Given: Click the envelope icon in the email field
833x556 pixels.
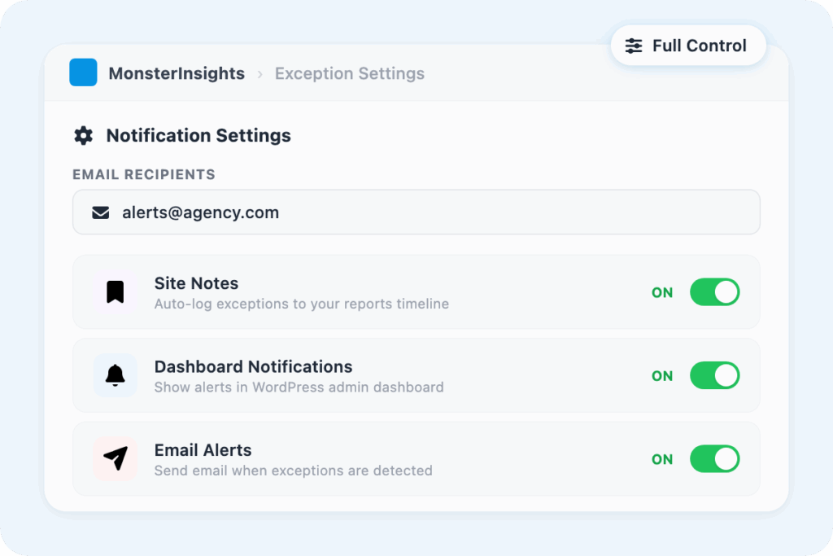Looking at the screenshot, I should click(101, 213).
